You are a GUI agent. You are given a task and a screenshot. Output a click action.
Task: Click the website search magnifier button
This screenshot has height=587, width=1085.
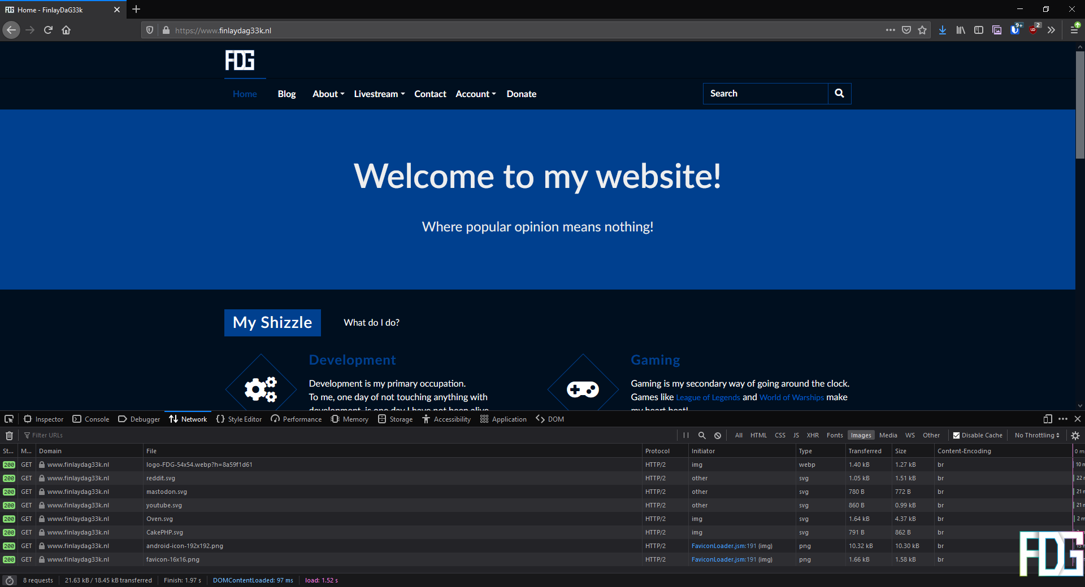point(839,94)
